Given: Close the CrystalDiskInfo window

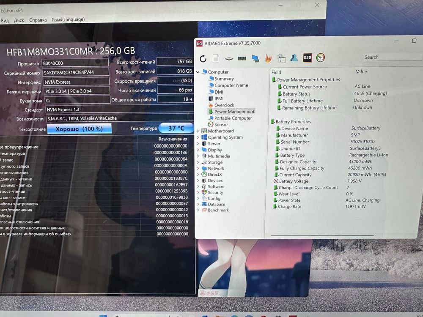Looking at the screenshot, I should 317,5.
